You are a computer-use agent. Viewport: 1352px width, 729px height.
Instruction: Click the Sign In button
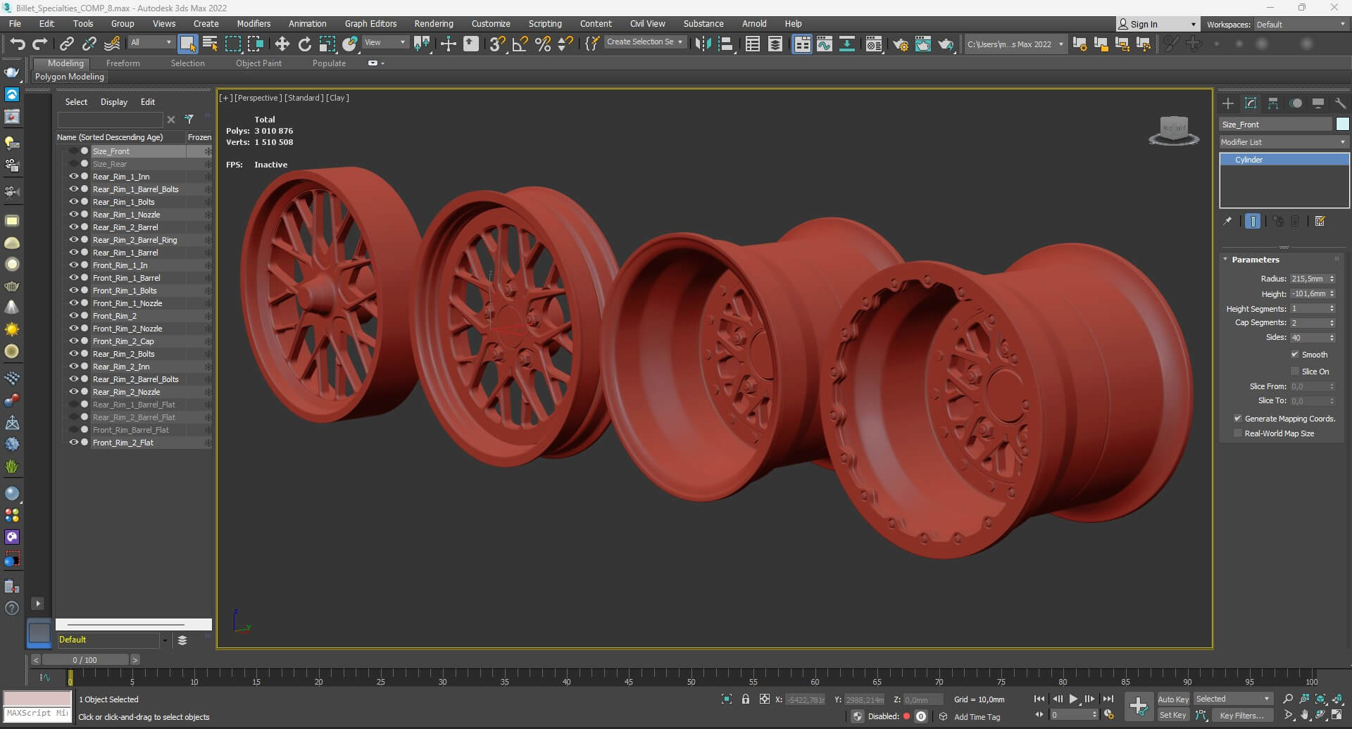(1157, 24)
